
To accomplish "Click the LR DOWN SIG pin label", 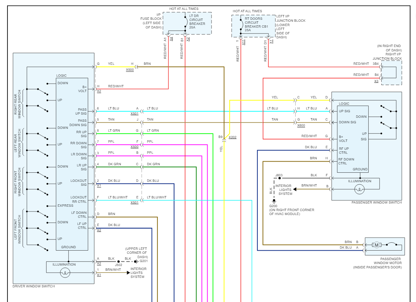I will tap(79, 156).
